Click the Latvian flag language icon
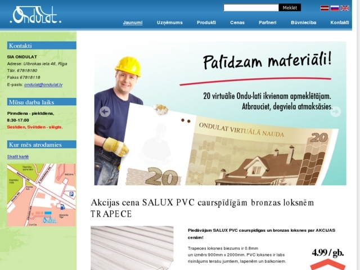360x270 pixels. click(325, 8)
